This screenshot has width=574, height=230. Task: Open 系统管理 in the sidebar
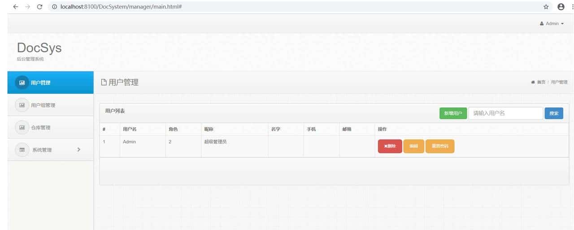tap(51, 150)
